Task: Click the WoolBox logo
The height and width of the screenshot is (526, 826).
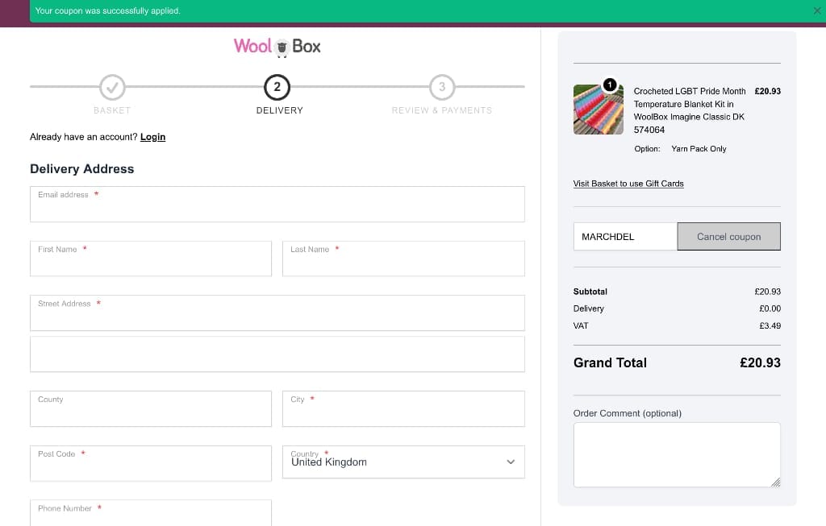Action: coord(277,47)
